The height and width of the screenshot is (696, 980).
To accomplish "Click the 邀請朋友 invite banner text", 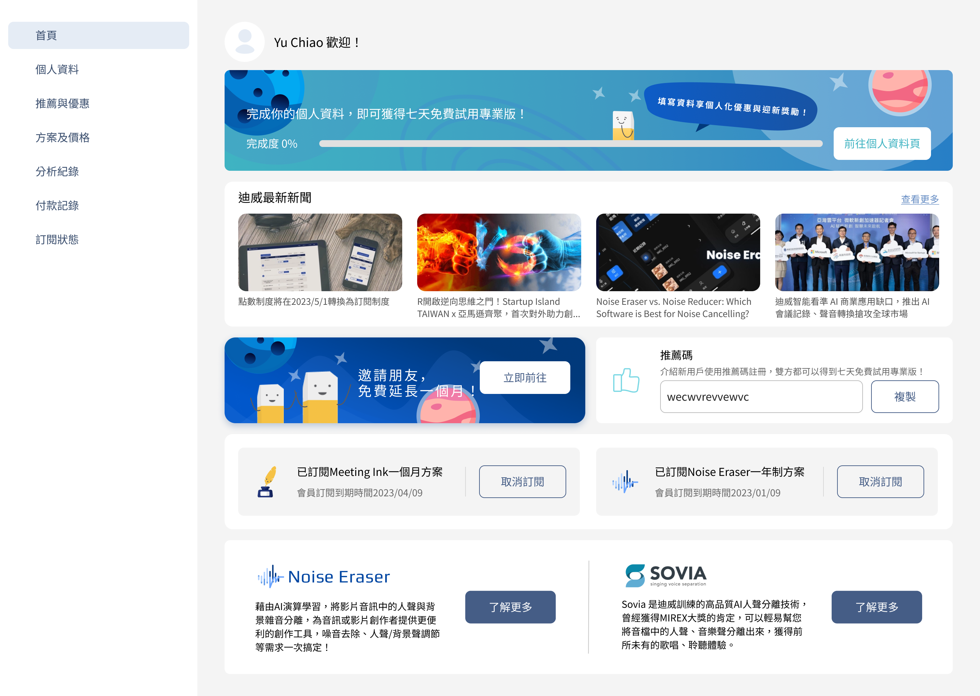I will point(417,383).
